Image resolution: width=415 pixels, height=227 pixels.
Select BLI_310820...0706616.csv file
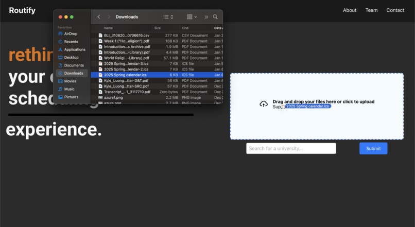(157, 35)
